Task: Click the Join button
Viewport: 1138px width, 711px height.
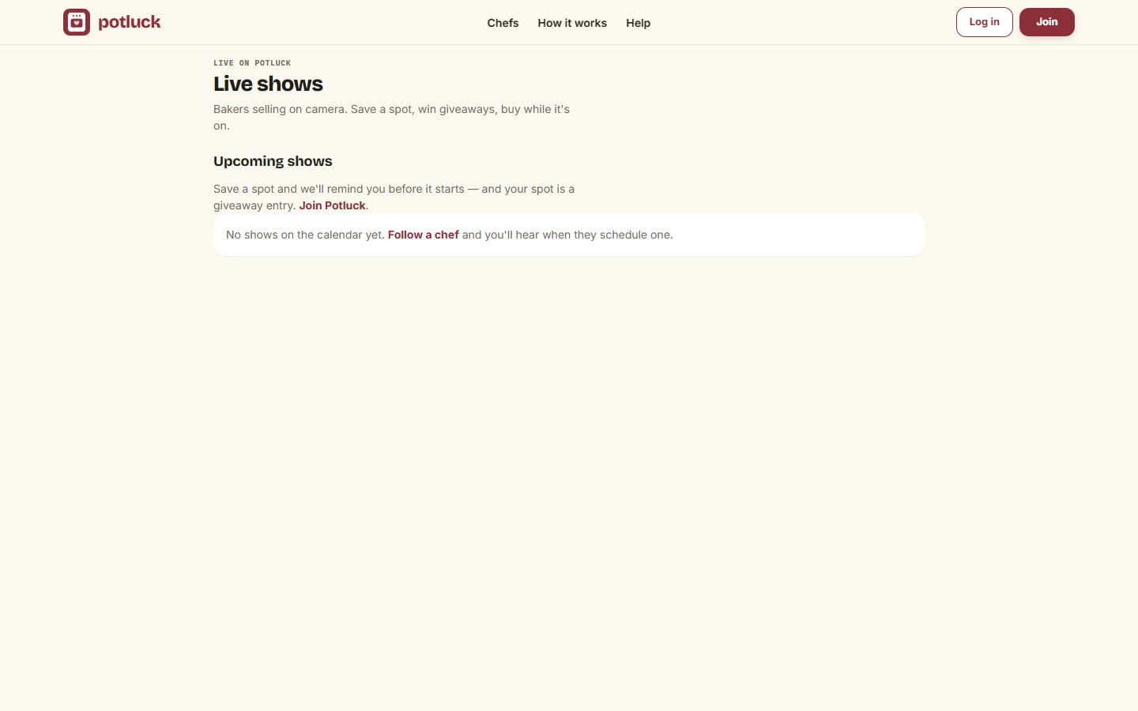Action: 1046,22
